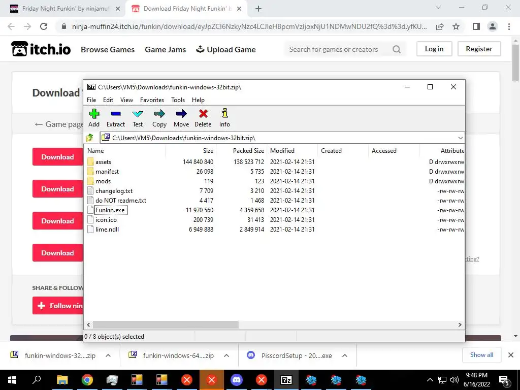Click the Windows Start button
Image resolution: width=520 pixels, height=390 pixels.
click(x=12, y=380)
